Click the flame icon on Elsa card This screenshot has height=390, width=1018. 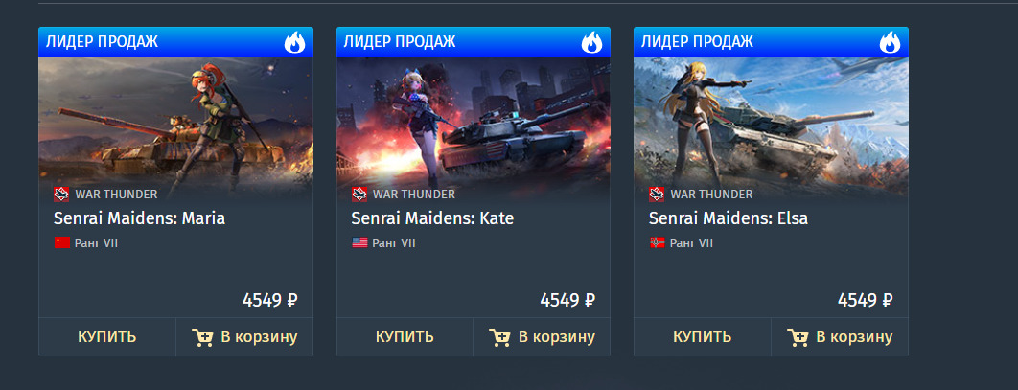point(890,43)
